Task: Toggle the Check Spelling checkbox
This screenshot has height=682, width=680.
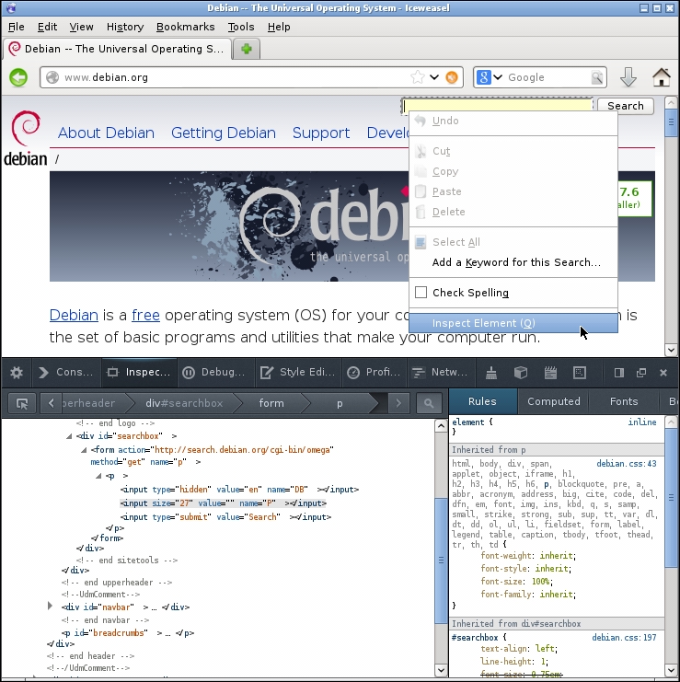Action: click(421, 293)
